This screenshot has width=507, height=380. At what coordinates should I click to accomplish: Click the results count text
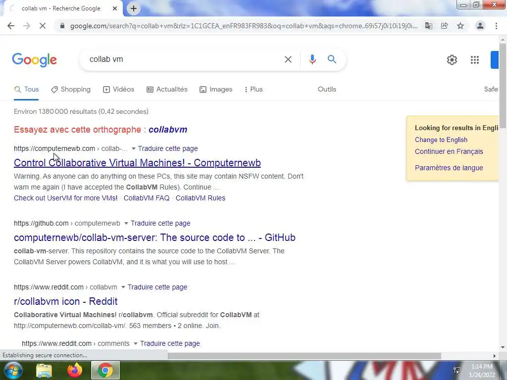(81, 111)
